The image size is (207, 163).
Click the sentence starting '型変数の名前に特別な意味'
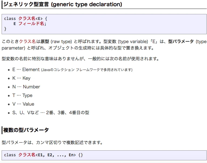point(80,58)
